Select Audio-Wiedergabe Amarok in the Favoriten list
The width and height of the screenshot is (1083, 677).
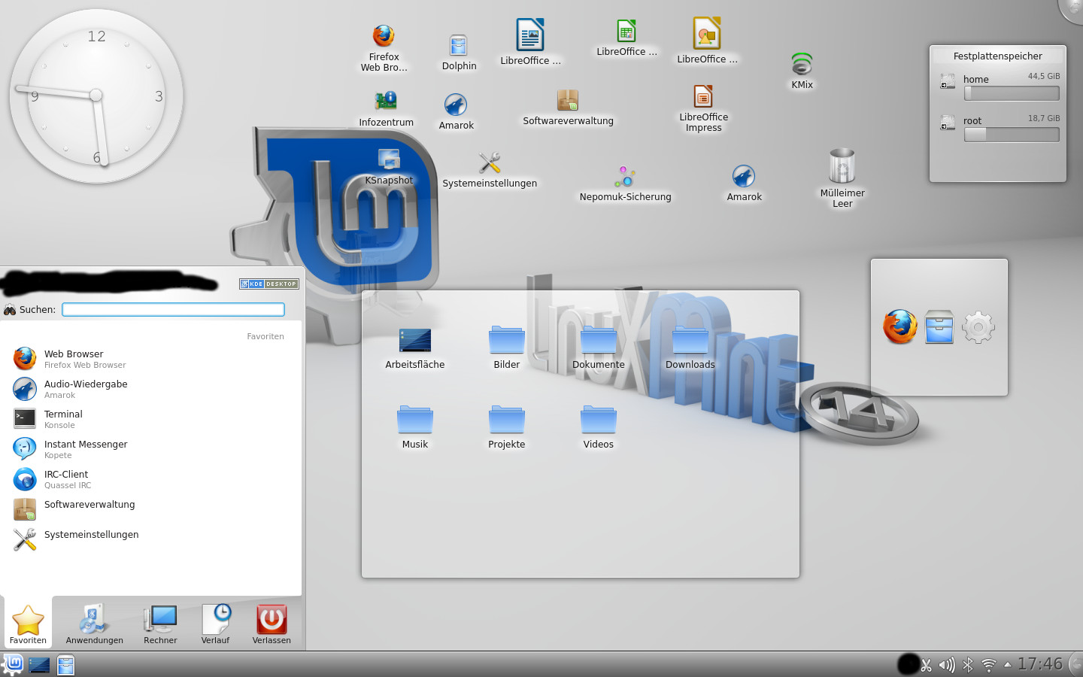click(x=150, y=389)
